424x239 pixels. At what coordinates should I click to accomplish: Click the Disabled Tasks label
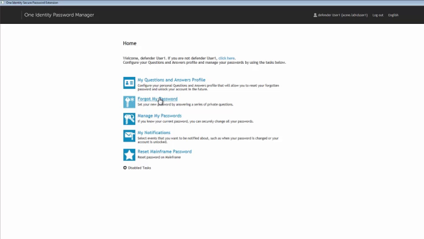[140, 168]
